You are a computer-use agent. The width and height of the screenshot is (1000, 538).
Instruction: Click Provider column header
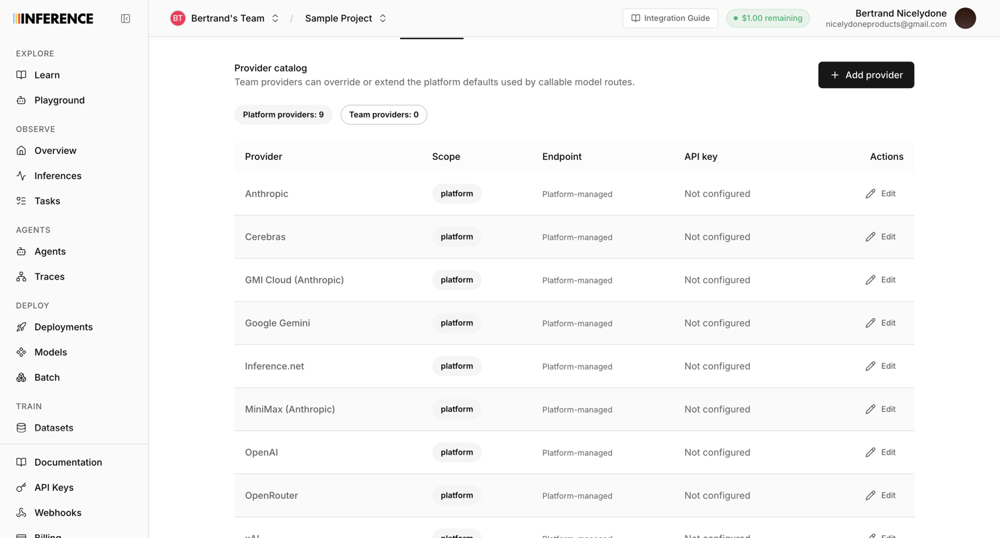click(x=263, y=157)
